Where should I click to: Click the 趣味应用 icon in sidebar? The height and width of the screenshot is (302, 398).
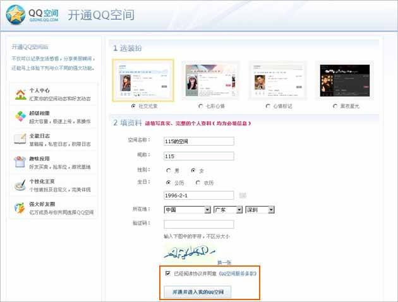click(19, 163)
